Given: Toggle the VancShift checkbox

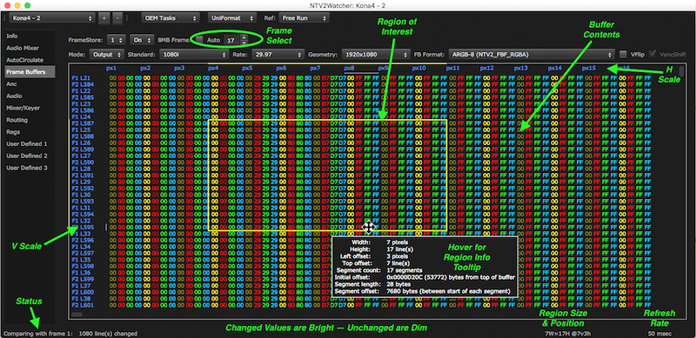Looking at the screenshot, I should (x=652, y=54).
